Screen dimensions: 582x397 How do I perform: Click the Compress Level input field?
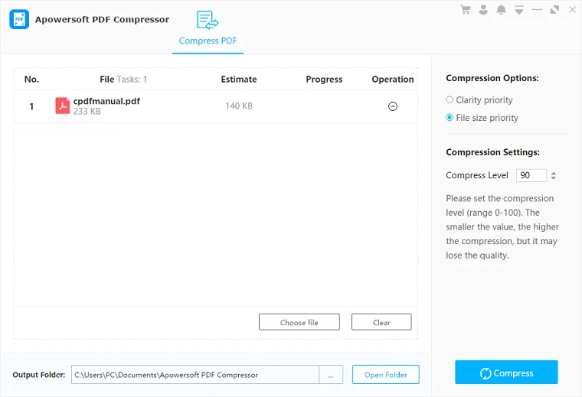click(x=530, y=175)
